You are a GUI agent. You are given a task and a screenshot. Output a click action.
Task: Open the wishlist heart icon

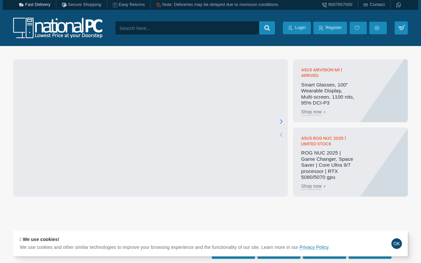[358, 28]
